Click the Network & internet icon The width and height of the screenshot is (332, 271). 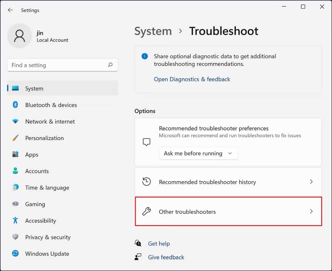tap(15, 122)
